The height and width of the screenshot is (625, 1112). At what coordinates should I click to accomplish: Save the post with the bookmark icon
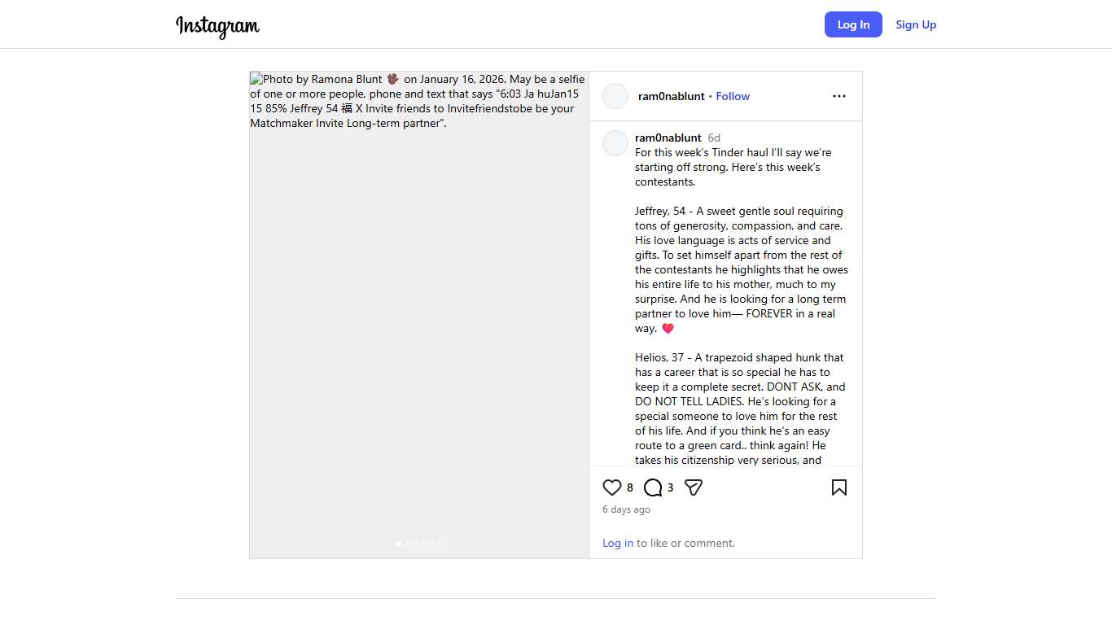pos(839,487)
